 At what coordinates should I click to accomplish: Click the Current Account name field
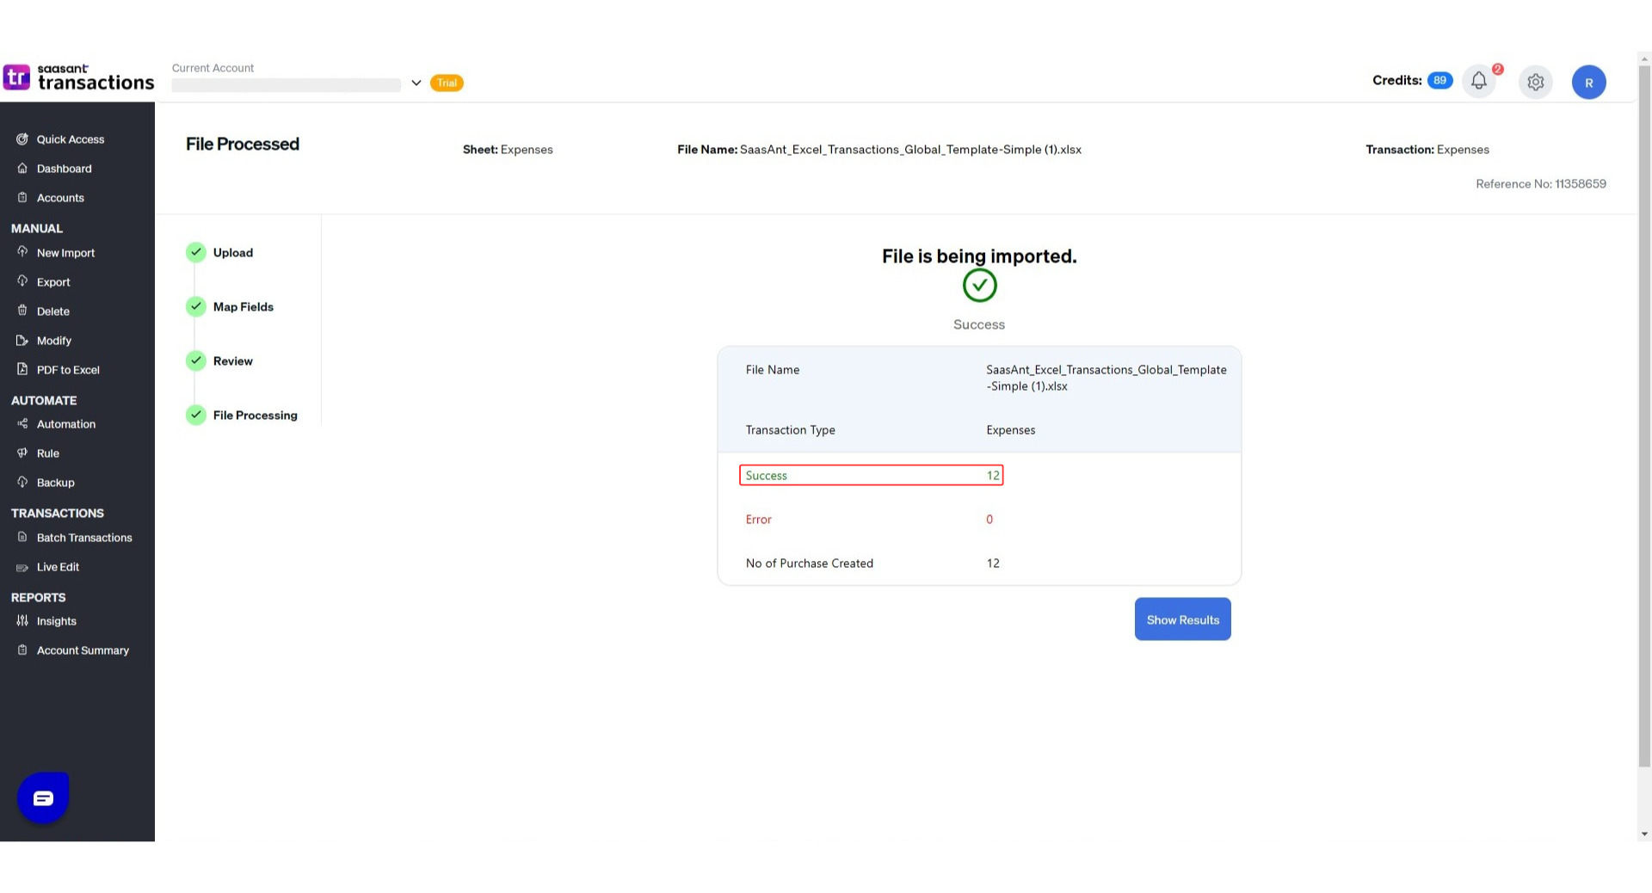pyautogui.click(x=286, y=85)
